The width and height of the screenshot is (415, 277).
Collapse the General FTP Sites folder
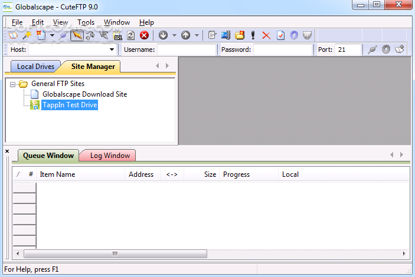pos(12,85)
